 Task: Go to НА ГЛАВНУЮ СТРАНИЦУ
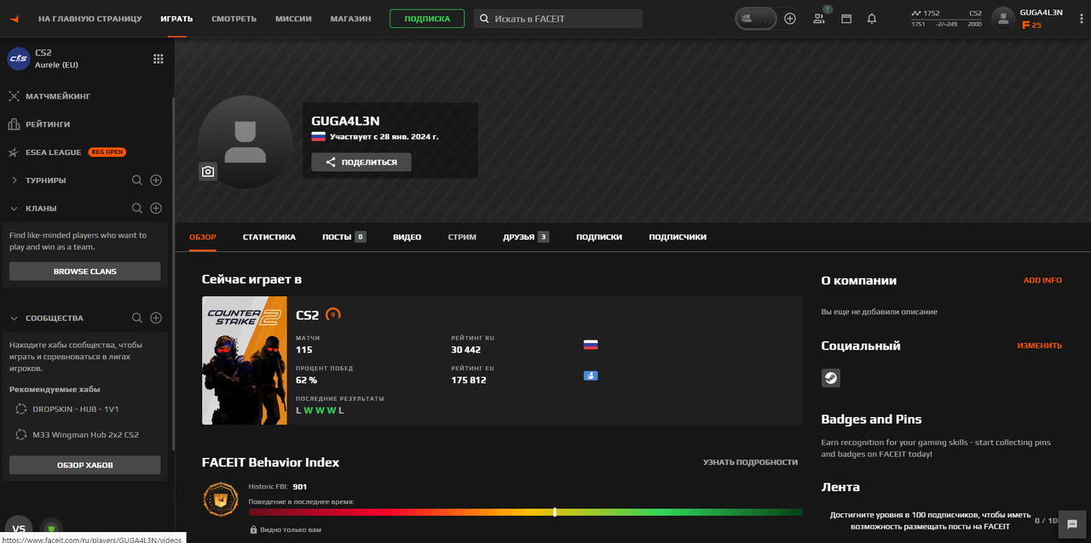[x=90, y=19]
